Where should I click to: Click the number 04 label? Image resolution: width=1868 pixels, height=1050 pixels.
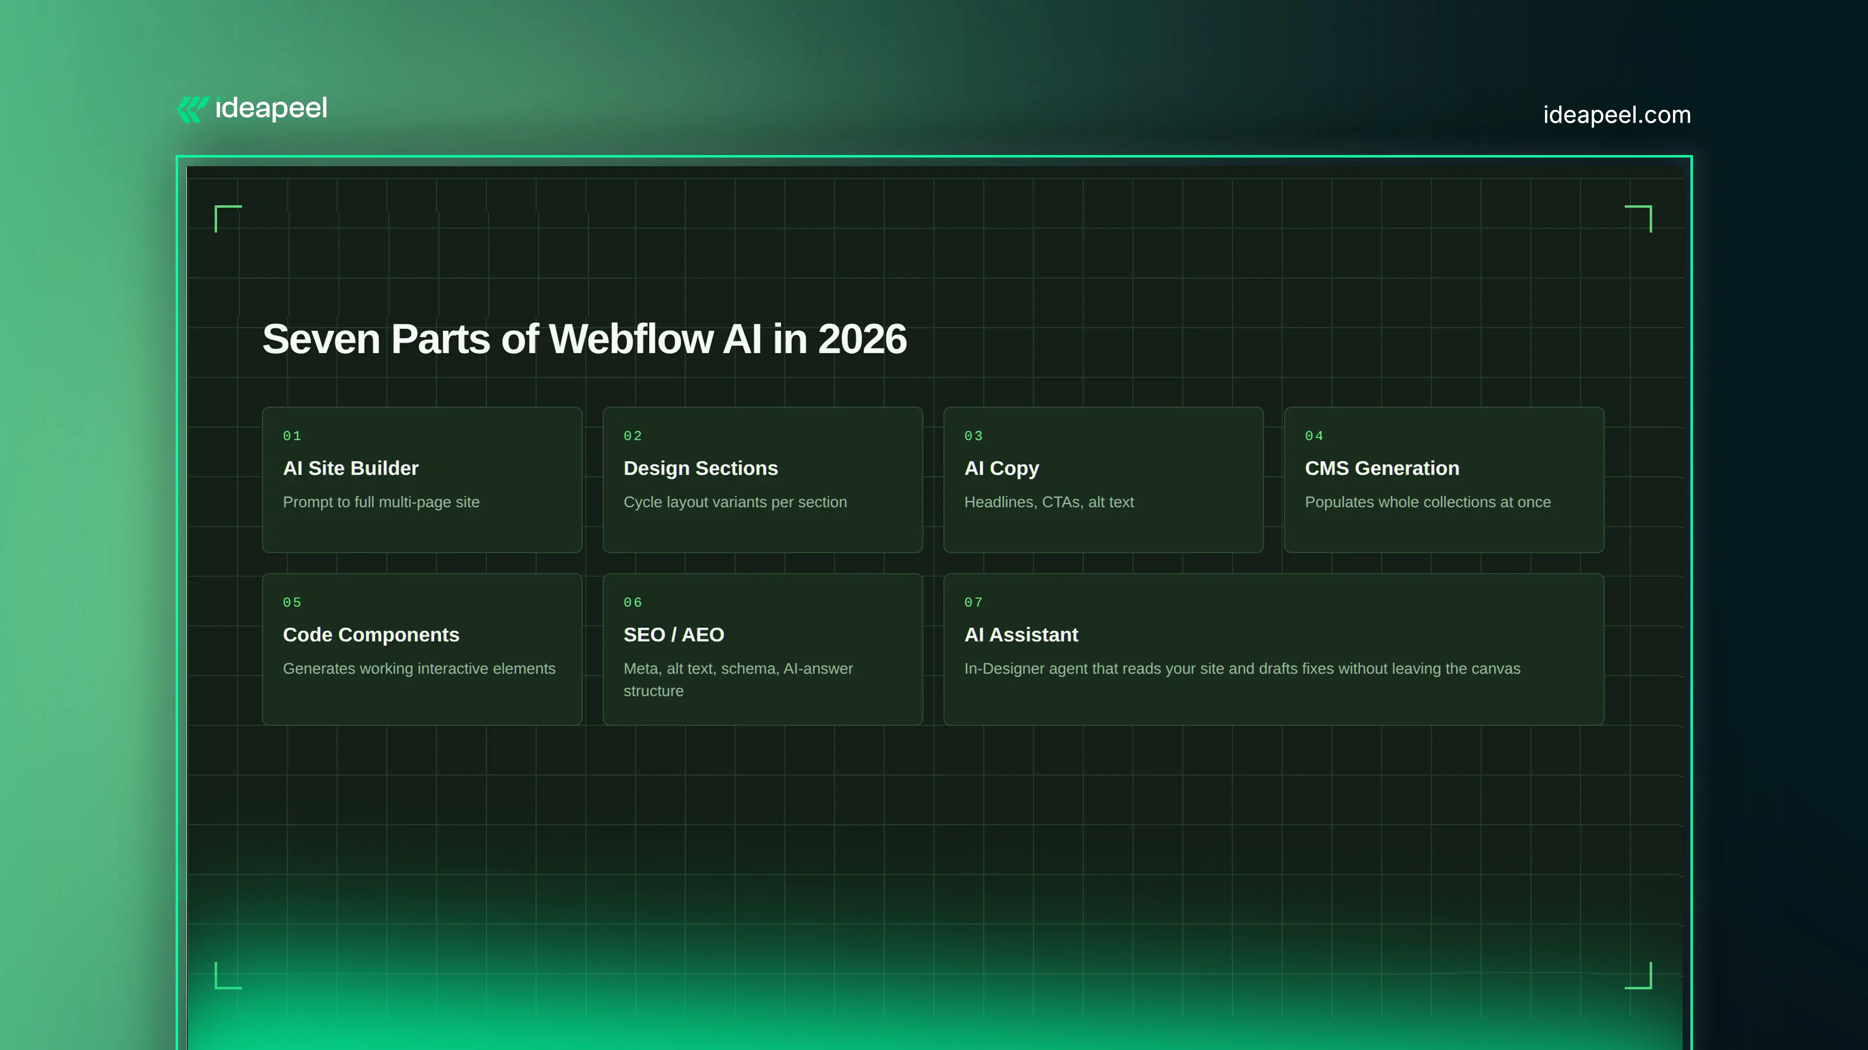pyautogui.click(x=1315, y=436)
